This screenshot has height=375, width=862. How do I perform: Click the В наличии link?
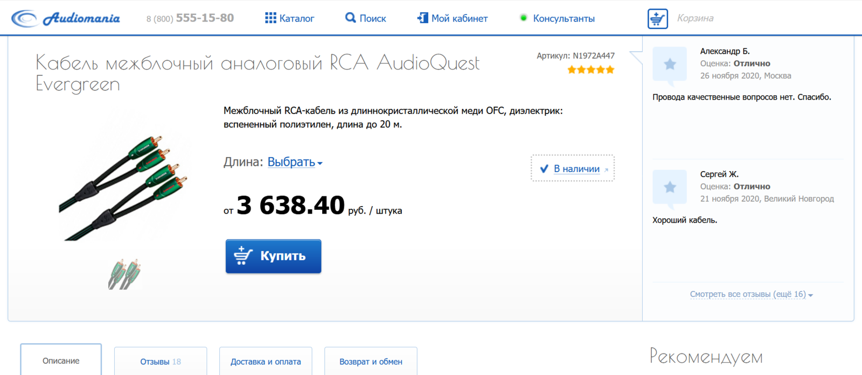[576, 168]
